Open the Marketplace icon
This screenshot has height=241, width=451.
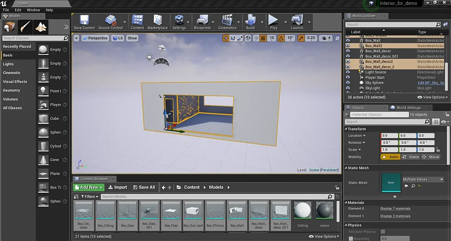click(x=157, y=22)
